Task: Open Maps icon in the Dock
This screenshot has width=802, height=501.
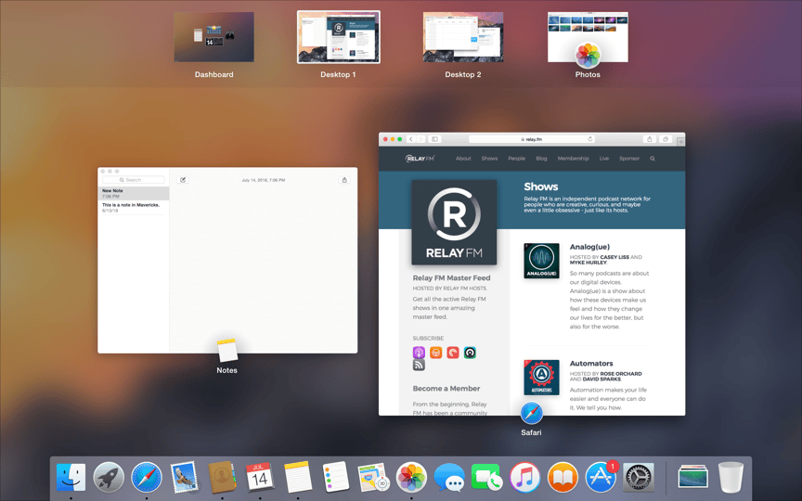Action: [373, 478]
